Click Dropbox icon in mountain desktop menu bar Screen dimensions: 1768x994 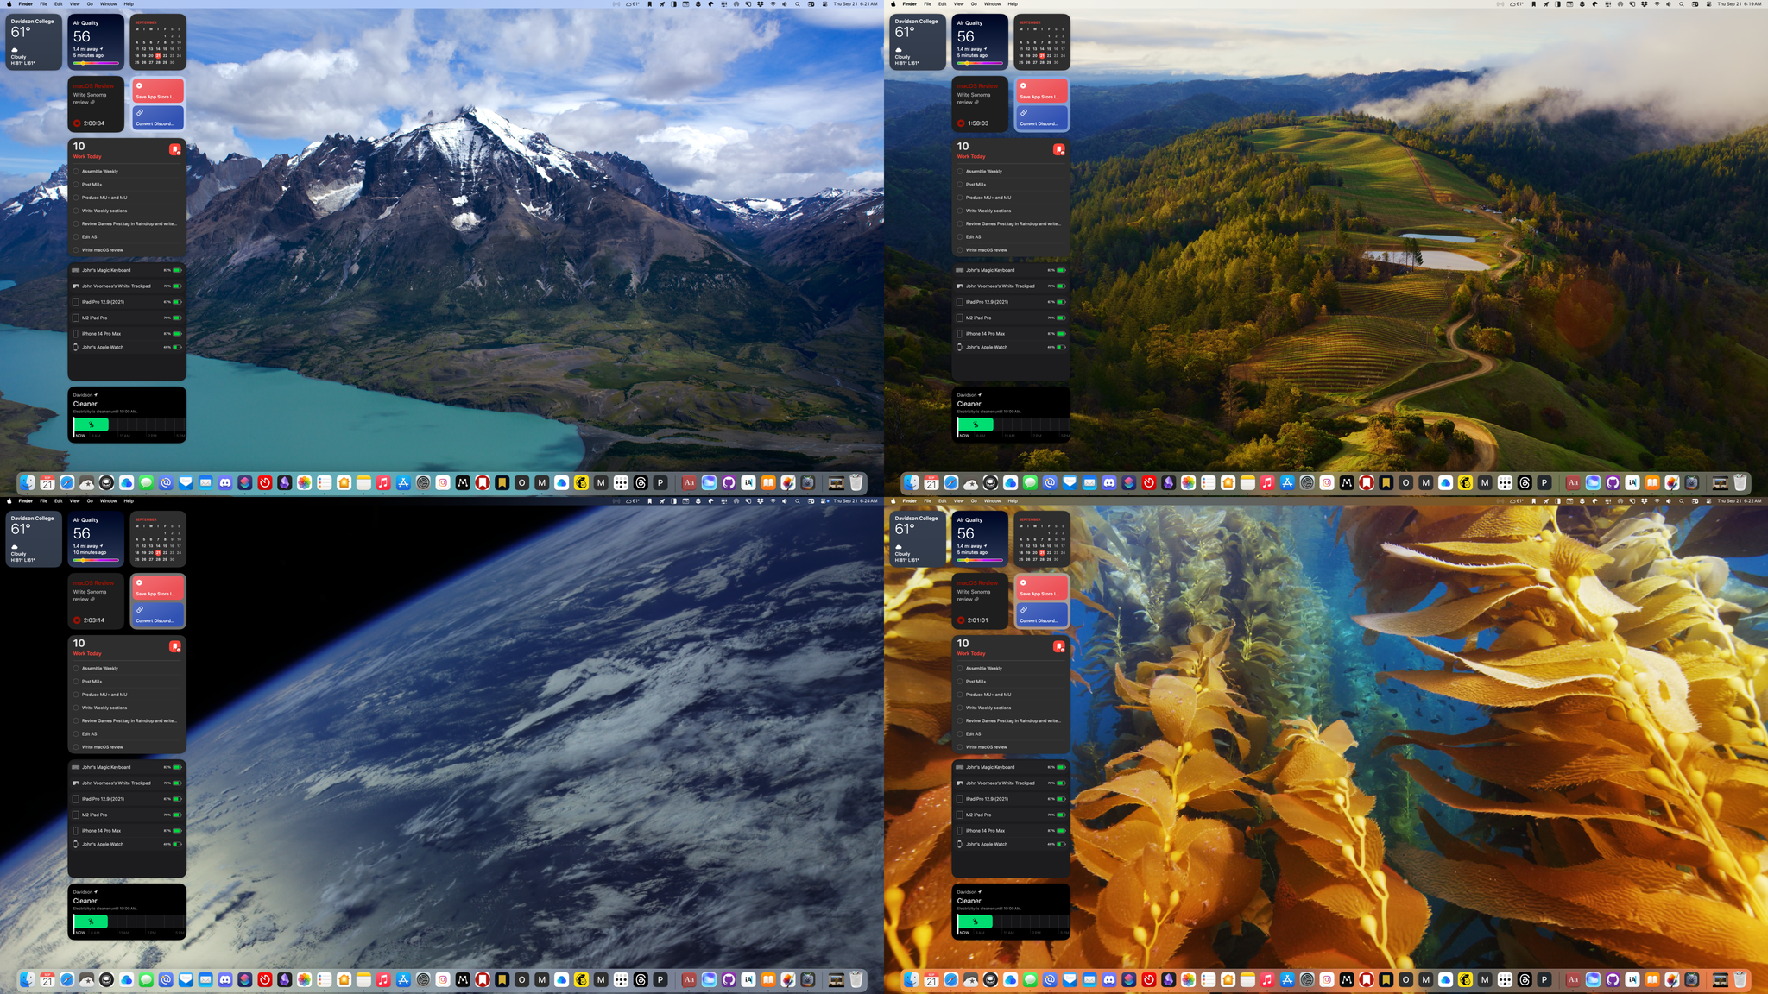click(760, 4)
